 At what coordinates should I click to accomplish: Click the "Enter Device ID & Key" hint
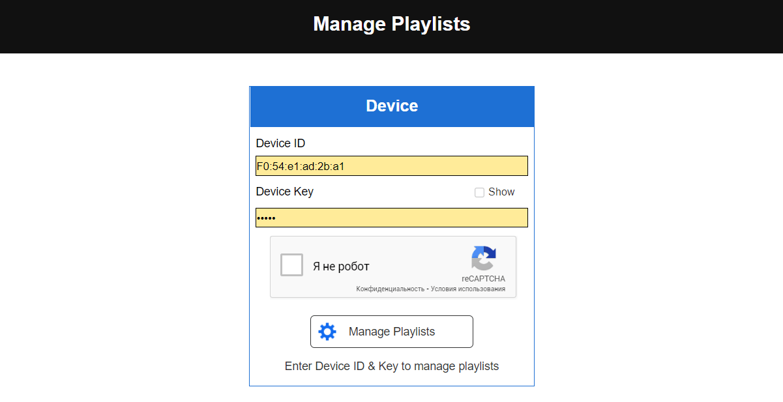click(x=391, y=366)
